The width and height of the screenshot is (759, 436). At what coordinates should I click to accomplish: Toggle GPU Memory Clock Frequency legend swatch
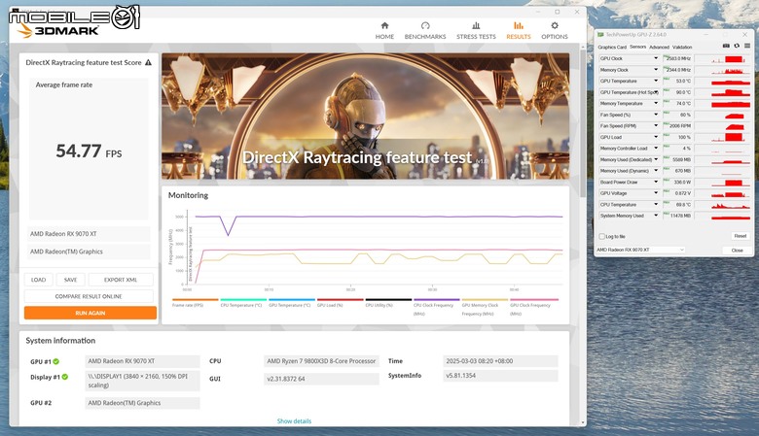pyautogui.click(x=485, y=300)
